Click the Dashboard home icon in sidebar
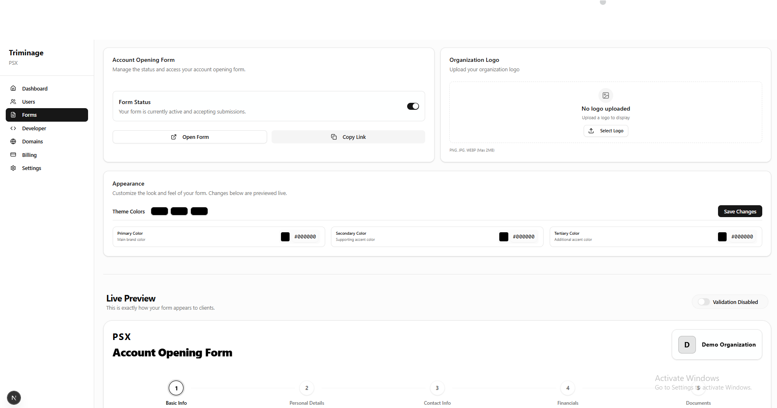 [13, 88]
